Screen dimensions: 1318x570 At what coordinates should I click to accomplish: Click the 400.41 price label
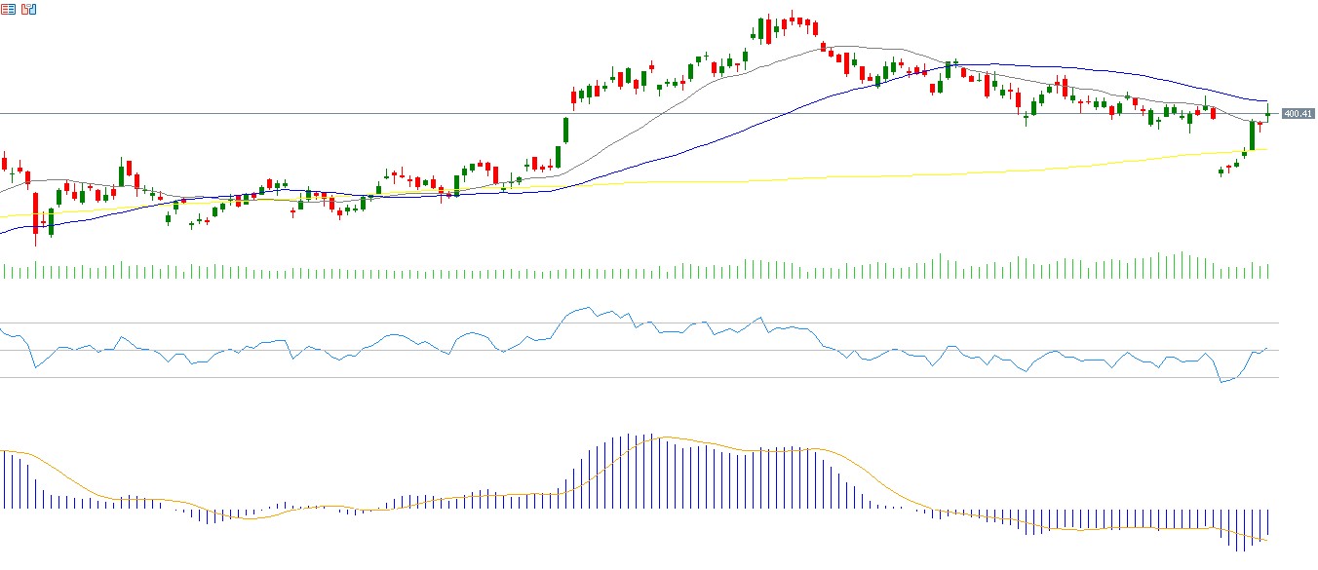coord(1297,114)
